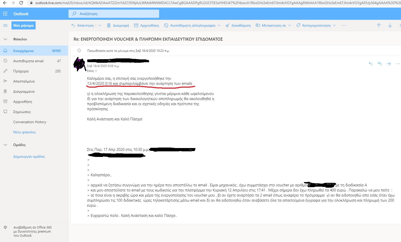Open toolbar more options ellipsis

click(344, 25)
